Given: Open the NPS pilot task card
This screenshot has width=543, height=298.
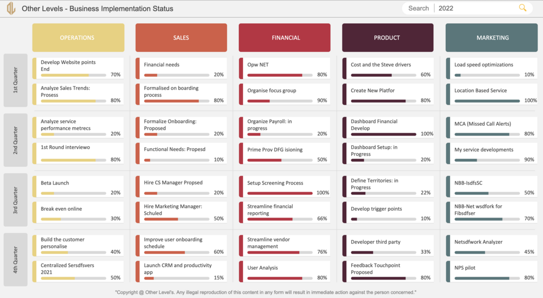Looking at the screenshot, I should click(x=492, y=272).
